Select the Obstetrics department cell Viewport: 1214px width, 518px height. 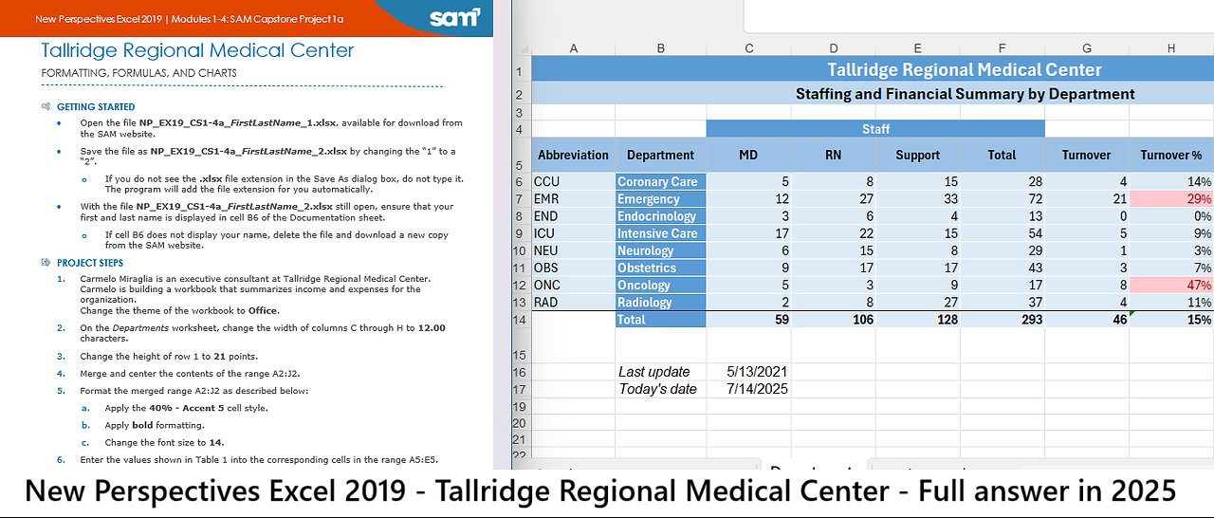660,268
